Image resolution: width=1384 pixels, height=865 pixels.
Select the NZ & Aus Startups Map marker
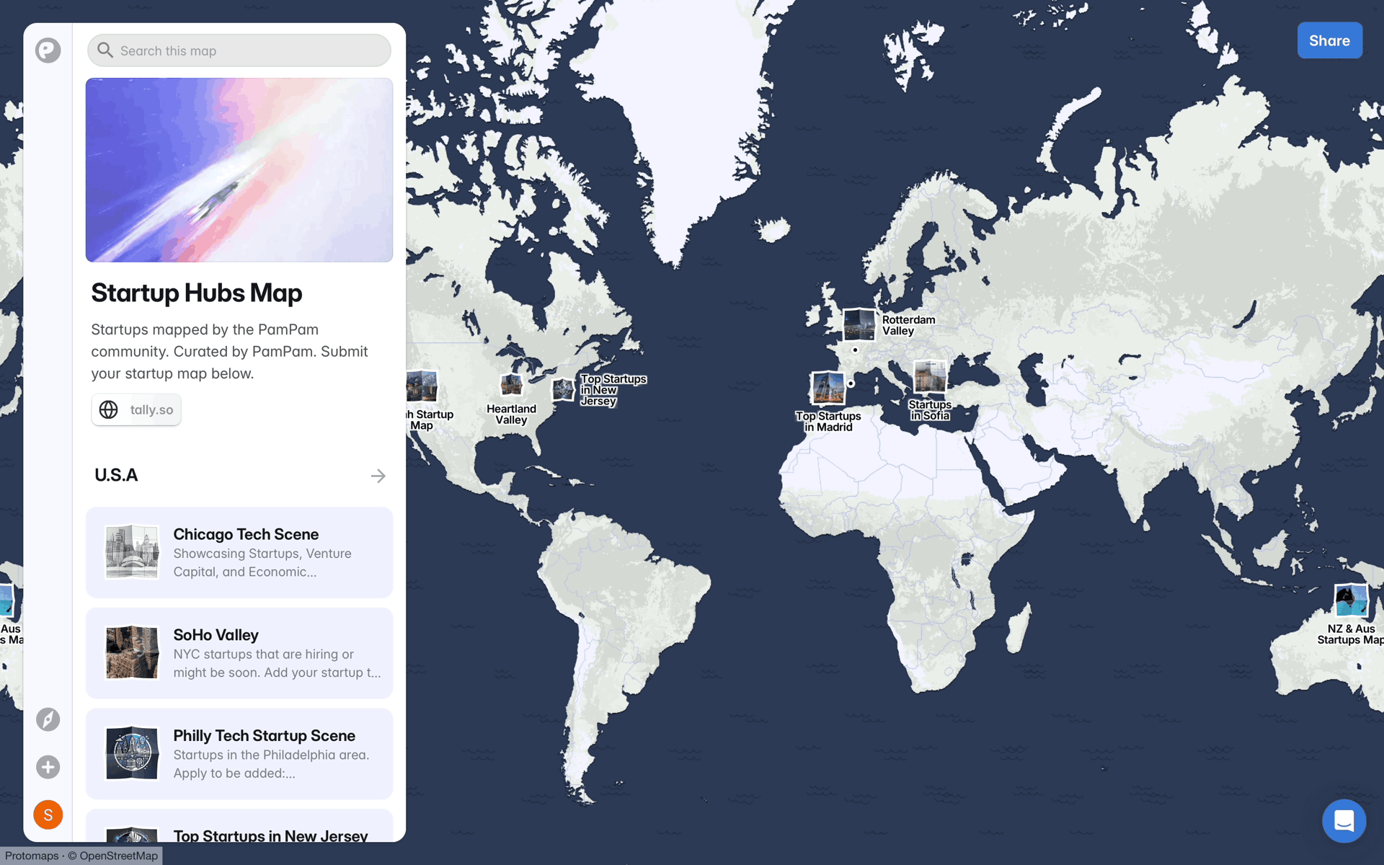pyautogui.click(x=1351, y=600)
